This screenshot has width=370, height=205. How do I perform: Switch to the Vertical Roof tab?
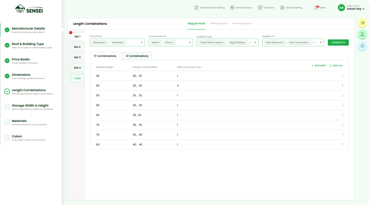tap(218, 23)
